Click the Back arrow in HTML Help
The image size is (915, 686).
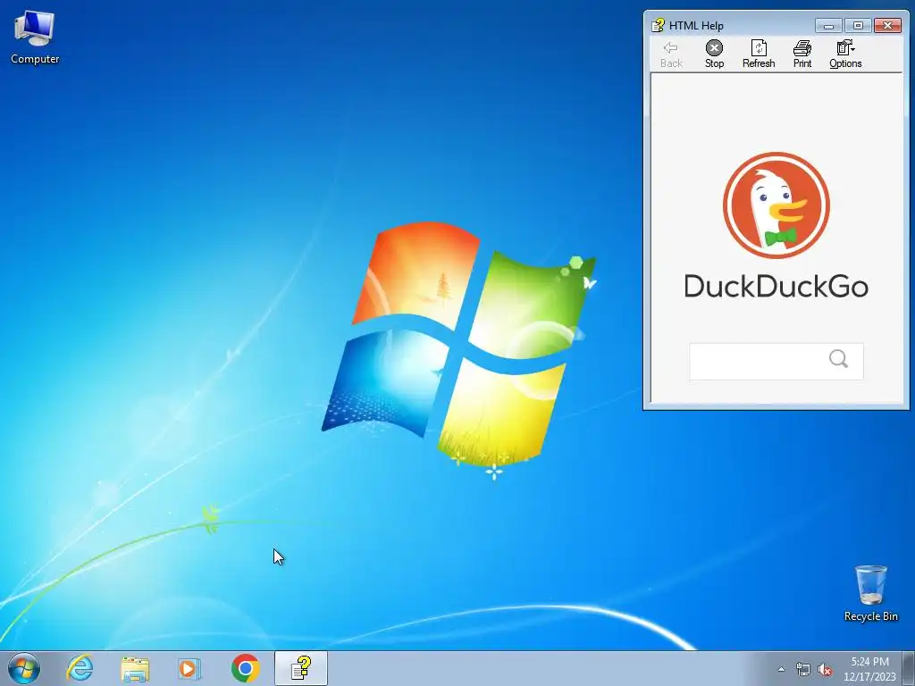tap(671, 54)
